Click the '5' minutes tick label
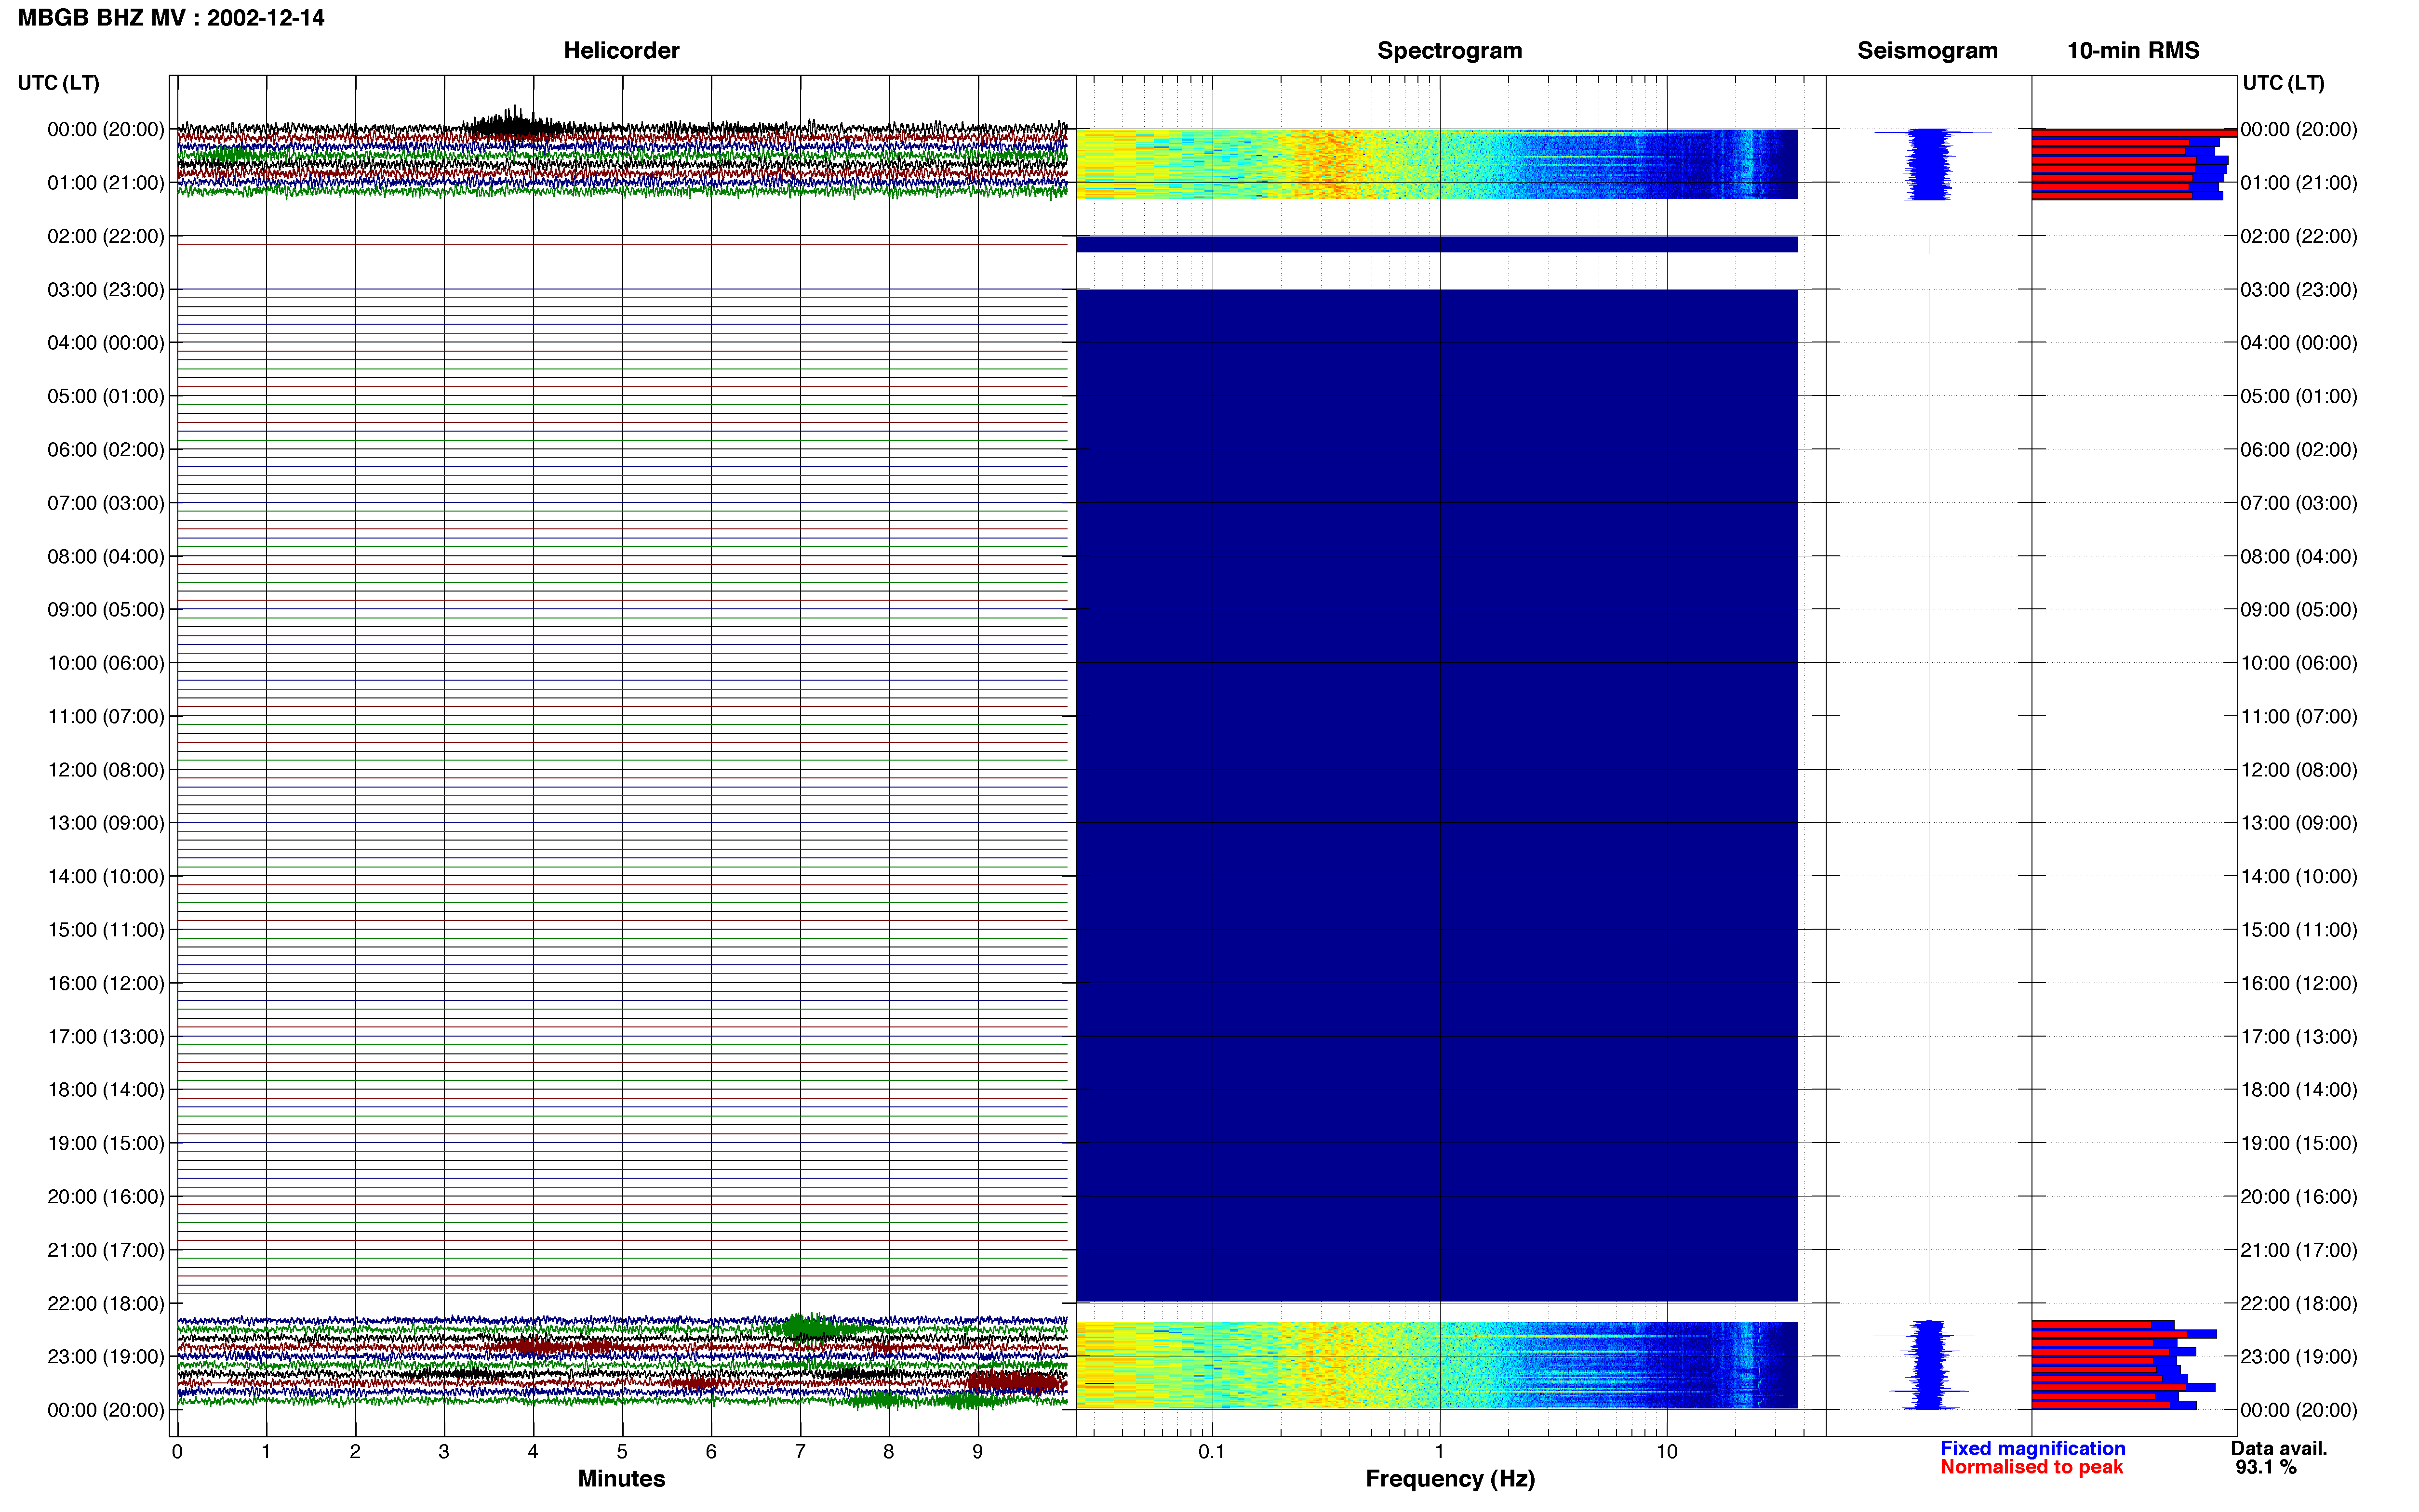This screenshot has width=2419, height=1512. tap(622, 1451)
